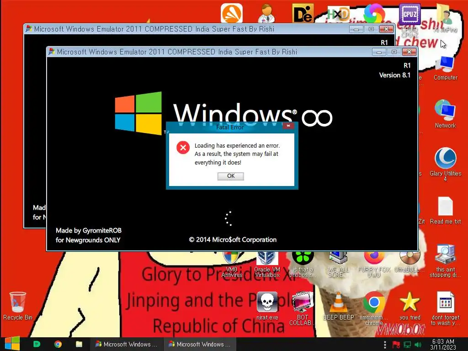The image size is (468, 351).
Task: Maximize the back Windows Emulator window
Action: 371,29
